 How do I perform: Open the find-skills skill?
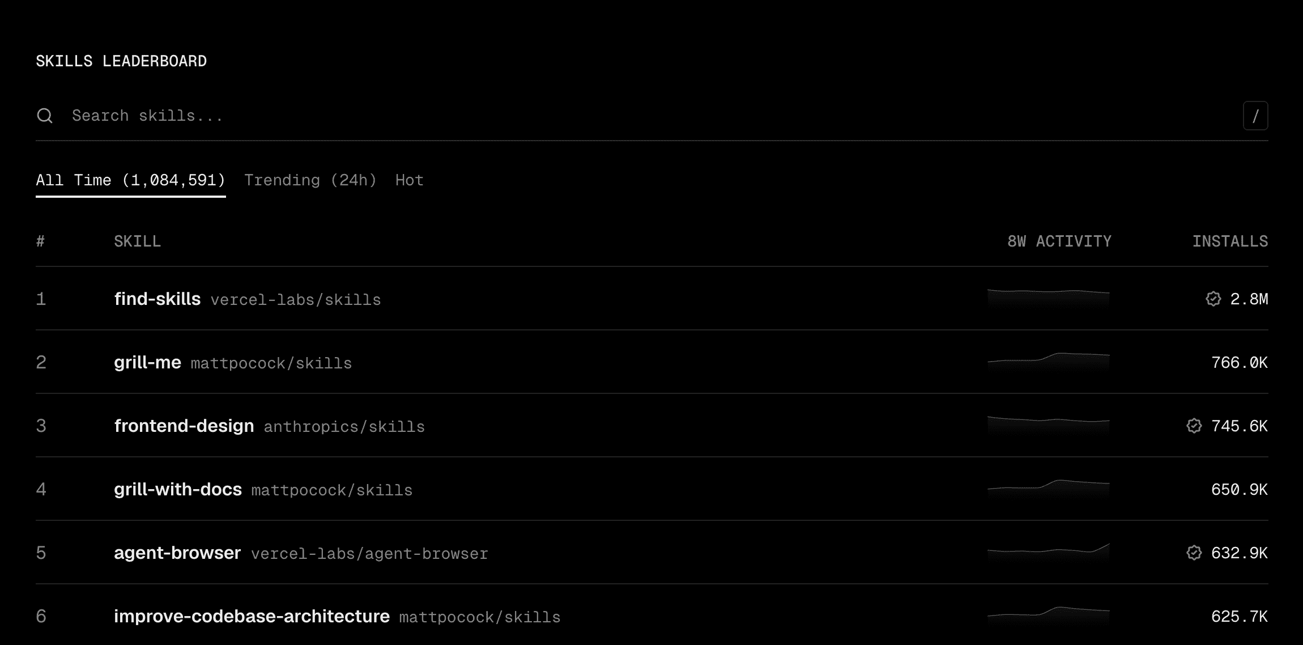click(157, 299)
